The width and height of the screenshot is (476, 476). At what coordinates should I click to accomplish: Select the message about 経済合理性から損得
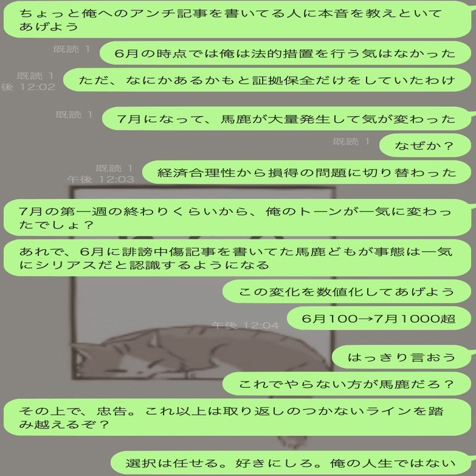coord(306,173)
